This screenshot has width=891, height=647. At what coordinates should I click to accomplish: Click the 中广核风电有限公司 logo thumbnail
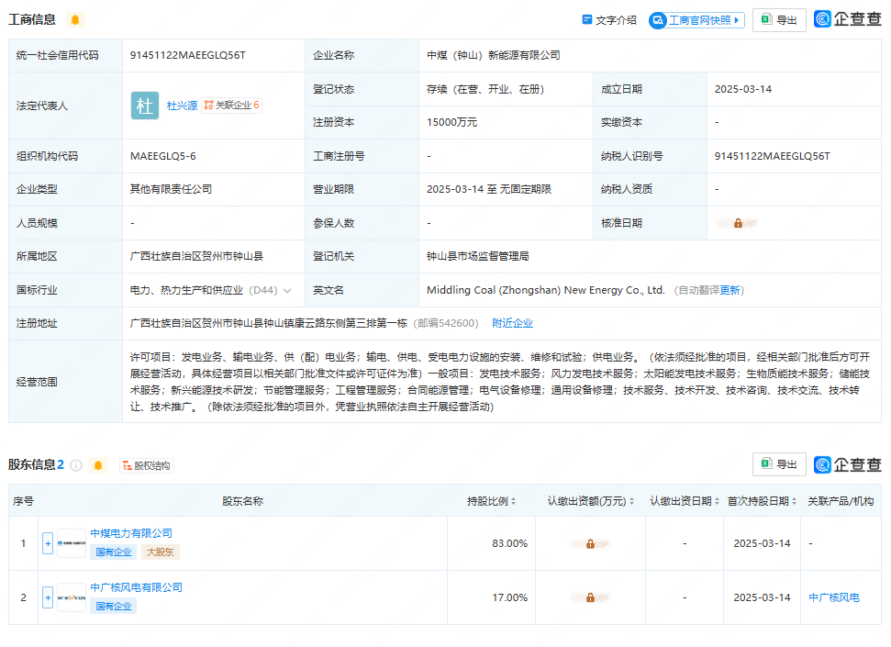pos(72,597)
